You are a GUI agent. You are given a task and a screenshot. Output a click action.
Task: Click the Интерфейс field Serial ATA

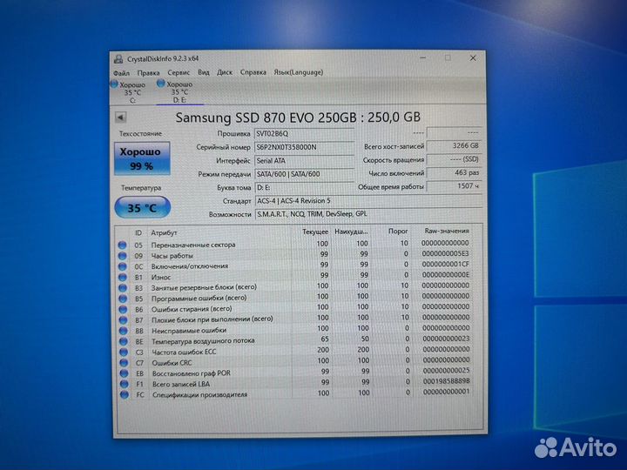pyautogui.click(x=304, y=161)
